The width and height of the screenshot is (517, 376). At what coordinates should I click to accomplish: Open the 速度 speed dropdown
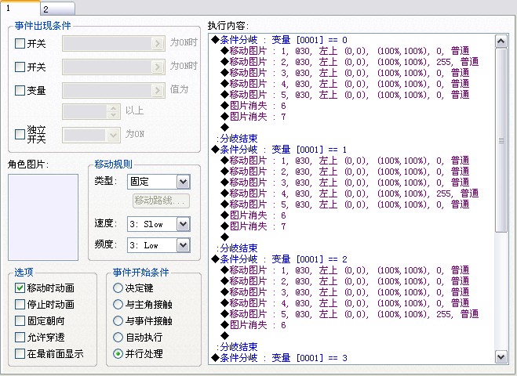tap(184, 224)
